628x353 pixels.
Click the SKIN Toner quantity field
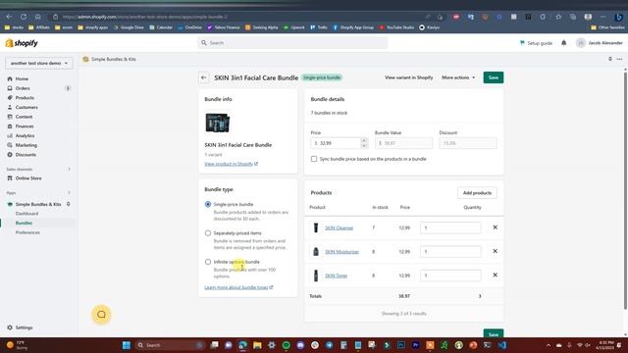(450, 276)
